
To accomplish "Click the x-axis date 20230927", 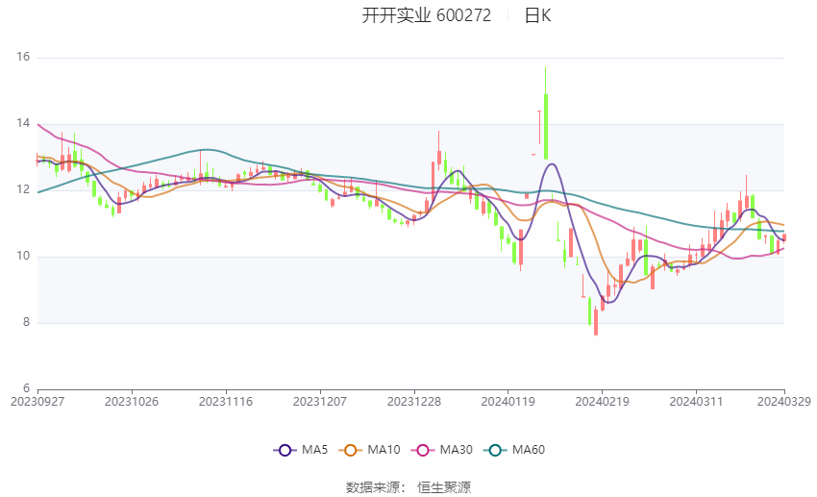I will point(37,402).
